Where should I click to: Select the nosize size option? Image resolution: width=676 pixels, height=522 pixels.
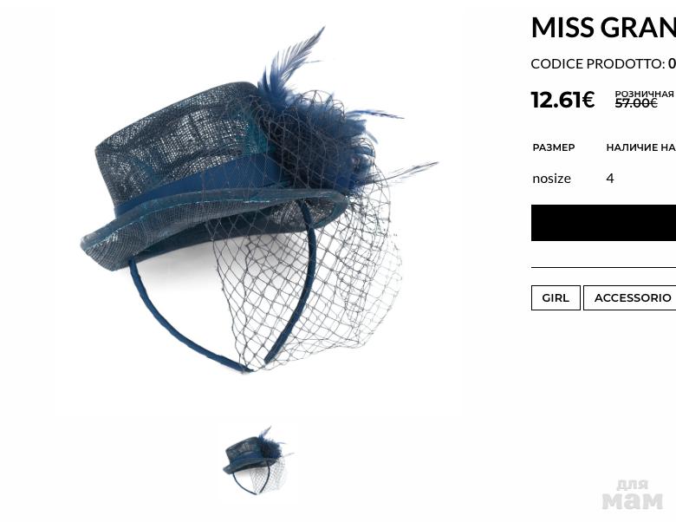(551, 179)
